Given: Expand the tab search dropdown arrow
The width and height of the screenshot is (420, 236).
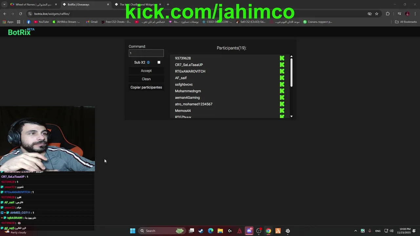Looking at the screenshot, I should click(4, 5).
